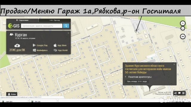
Task: Click the blue magnifier search button
Action: pos(66,26)
